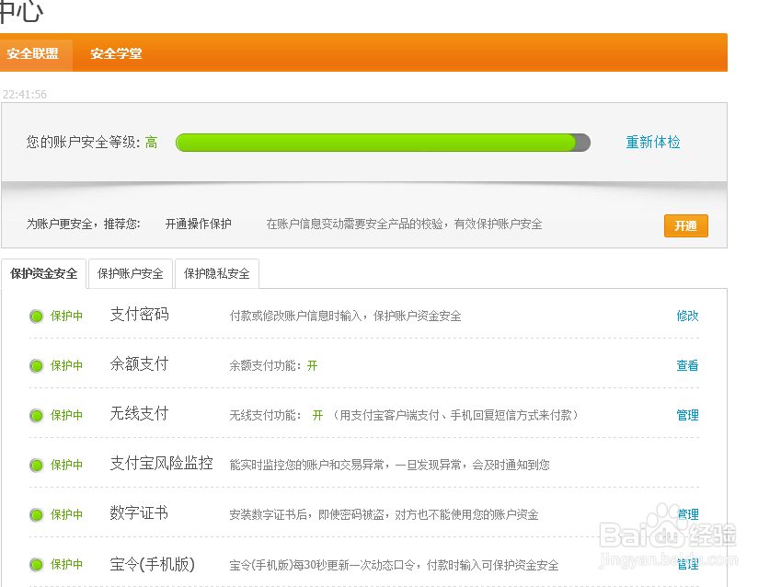Click the 数字证书 item title

139,512
